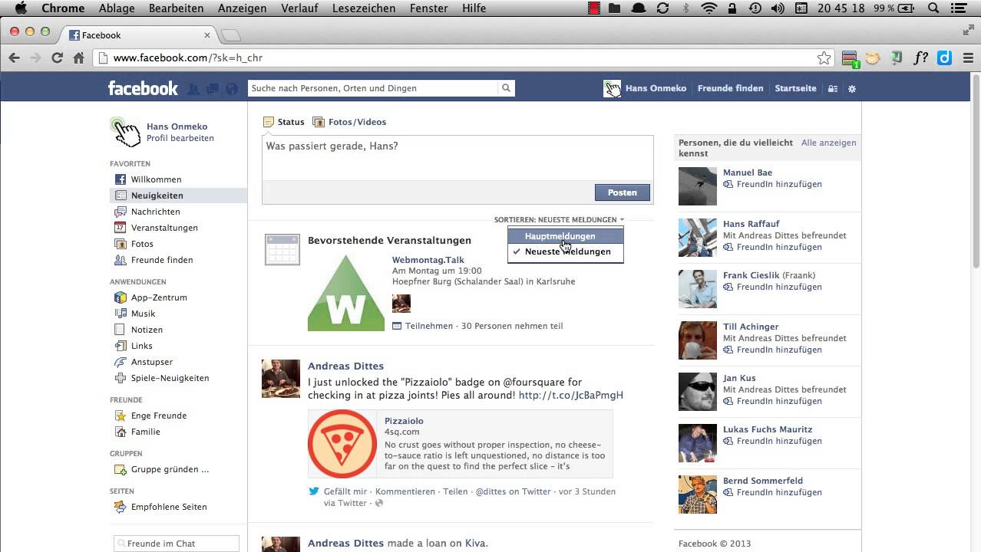Open notifications globe icon in header
The width and height of the screenshot is (981, 552).
(x=232, y=89)
